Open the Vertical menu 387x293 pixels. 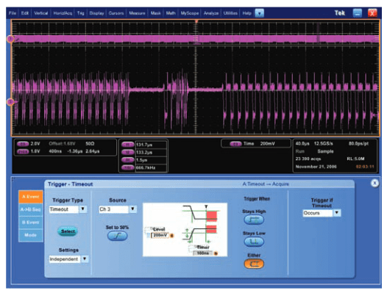pyautogui.click(x=41, y=13)
